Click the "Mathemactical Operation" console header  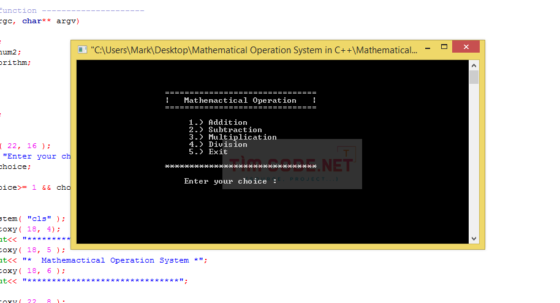(x=240, y=100)
